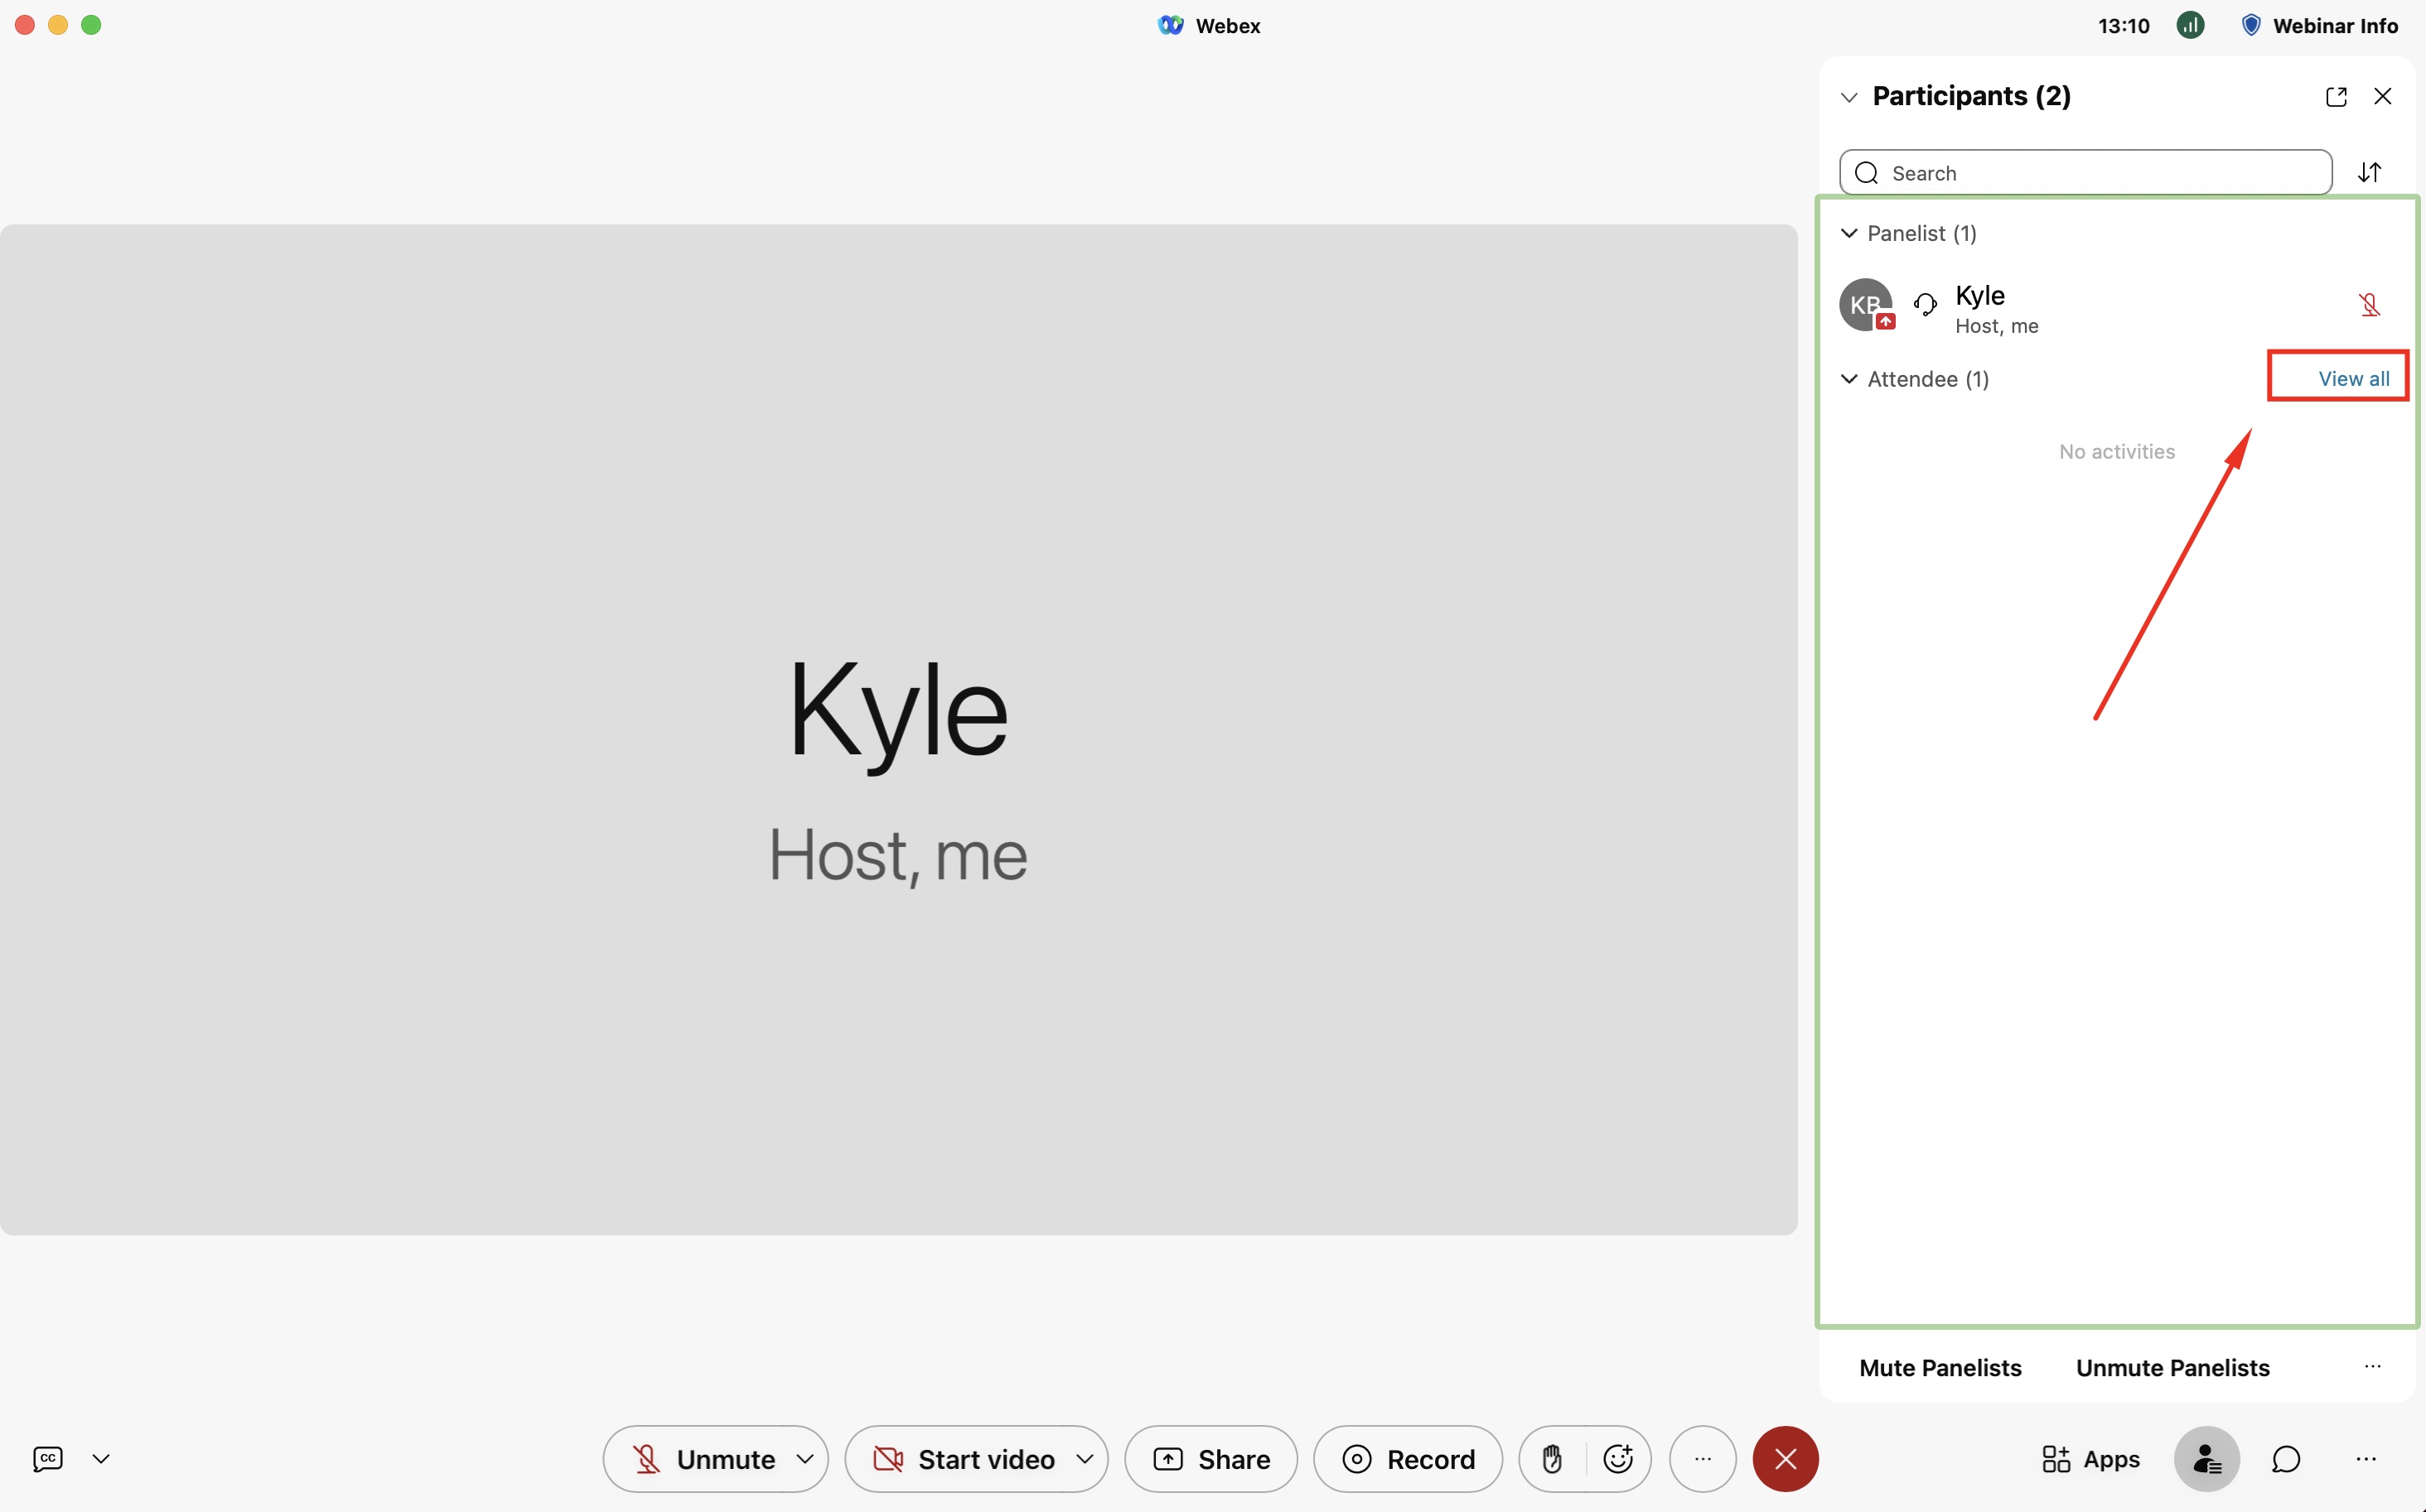Click the Apps button
The width and height of the screenshot is (2426, 1512).
[2091, 1459]
